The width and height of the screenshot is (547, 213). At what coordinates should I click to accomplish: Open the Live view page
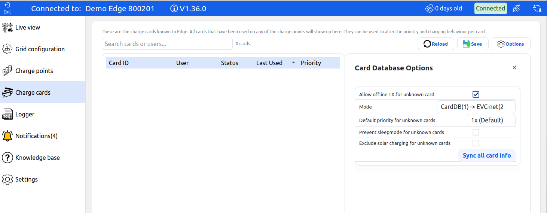coord(43,27)
